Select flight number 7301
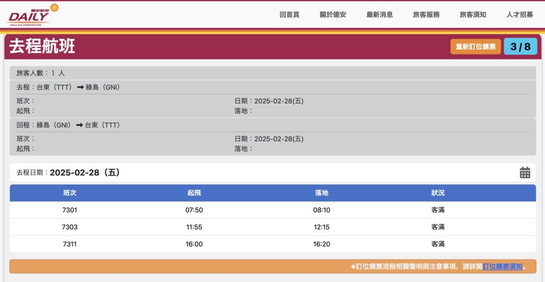The height and width of the screenshot is (282, 545). coord(69,210)
